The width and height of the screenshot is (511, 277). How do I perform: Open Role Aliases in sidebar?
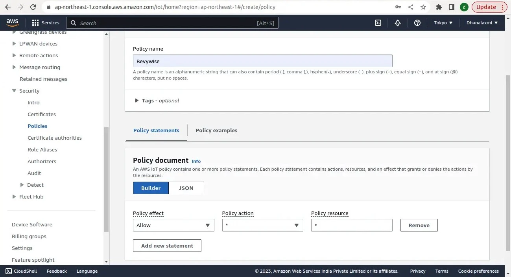(x=42, y=149)
